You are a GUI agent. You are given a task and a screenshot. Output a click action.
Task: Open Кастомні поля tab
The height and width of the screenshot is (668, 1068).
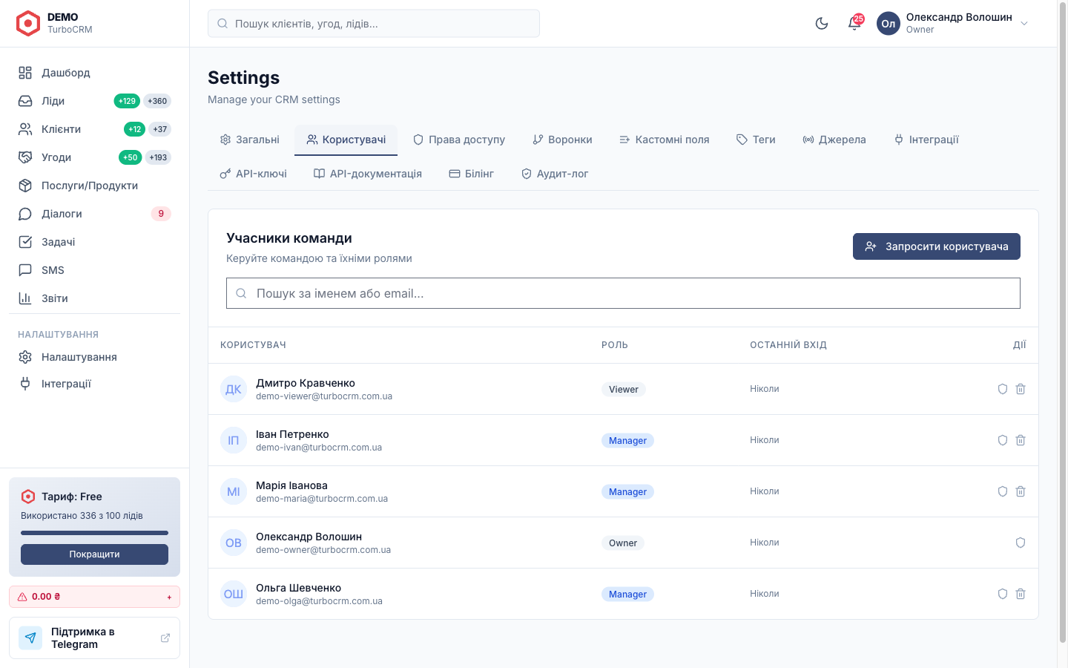[x=665, y=140]
